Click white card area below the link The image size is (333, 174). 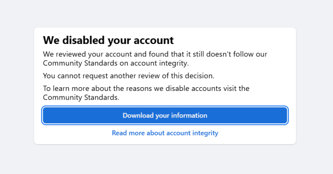(165, 141)
